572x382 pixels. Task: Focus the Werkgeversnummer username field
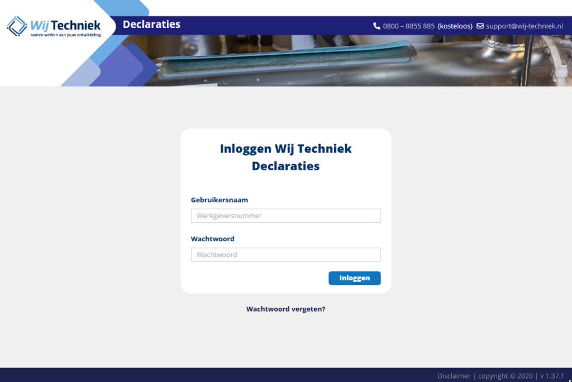285,216
